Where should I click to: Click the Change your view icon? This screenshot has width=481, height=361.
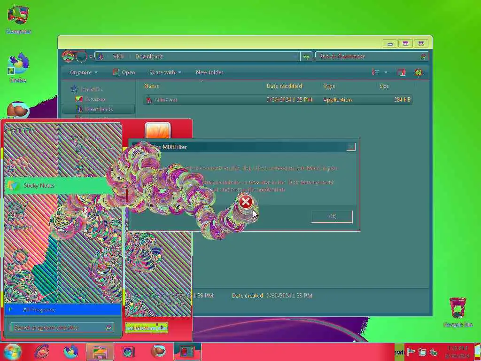(375, 72)
